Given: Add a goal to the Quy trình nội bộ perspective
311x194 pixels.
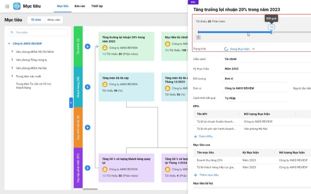Looking at the screenshot, I should click(x=87, y=128).
